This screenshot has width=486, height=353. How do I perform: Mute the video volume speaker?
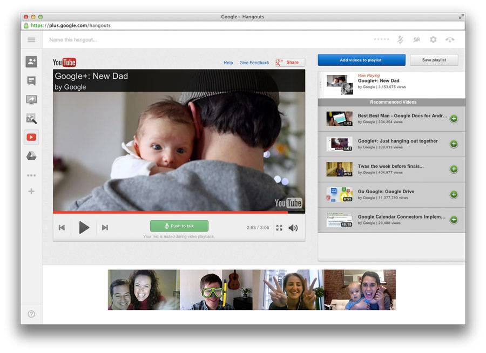pyautogui.click(x=293, y=228)
